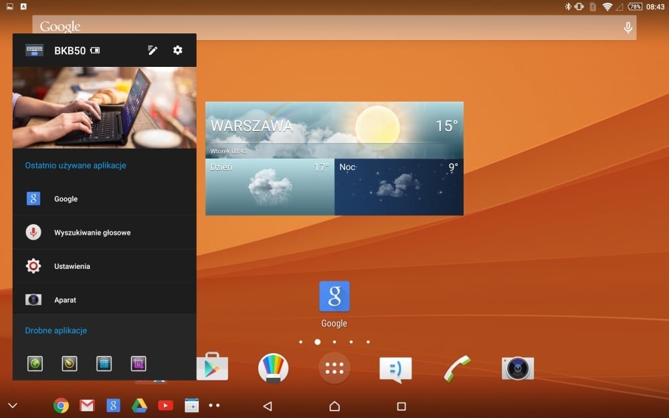Tap the Bluetooth status bar icon
Screen dimensions: 669x418
(x=568, y=7)
